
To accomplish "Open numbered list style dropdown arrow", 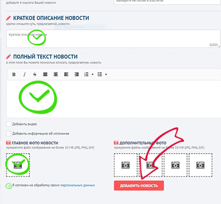I will tap(93, 75).
